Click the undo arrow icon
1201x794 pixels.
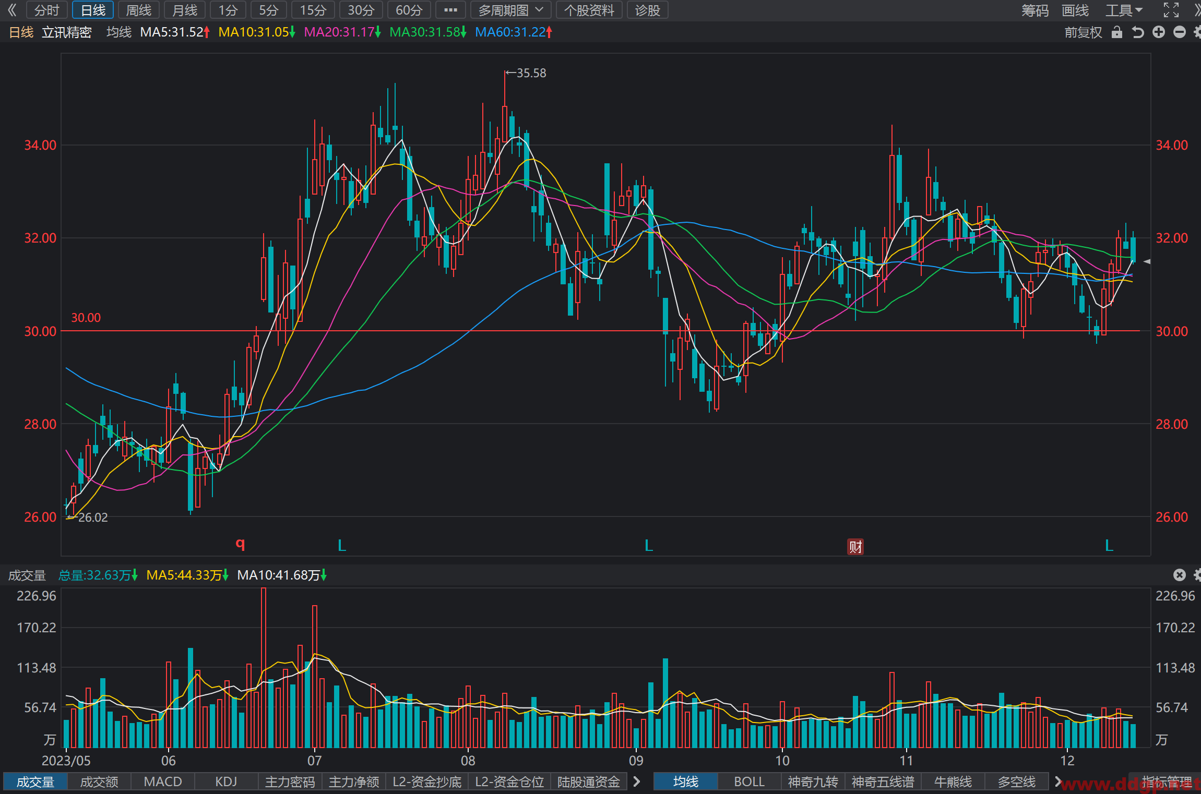coord(1138,32)
